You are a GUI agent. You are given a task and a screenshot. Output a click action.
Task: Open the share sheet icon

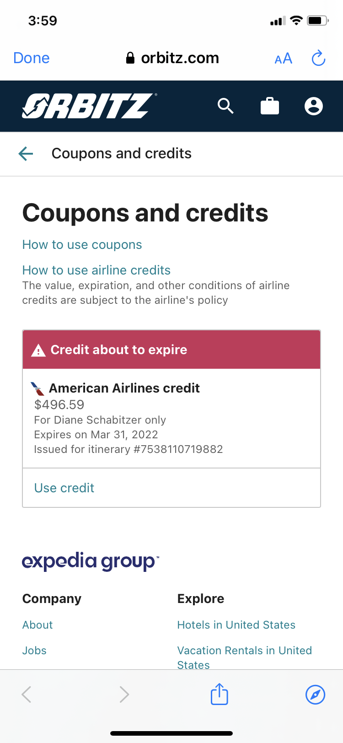pos(219,694)
